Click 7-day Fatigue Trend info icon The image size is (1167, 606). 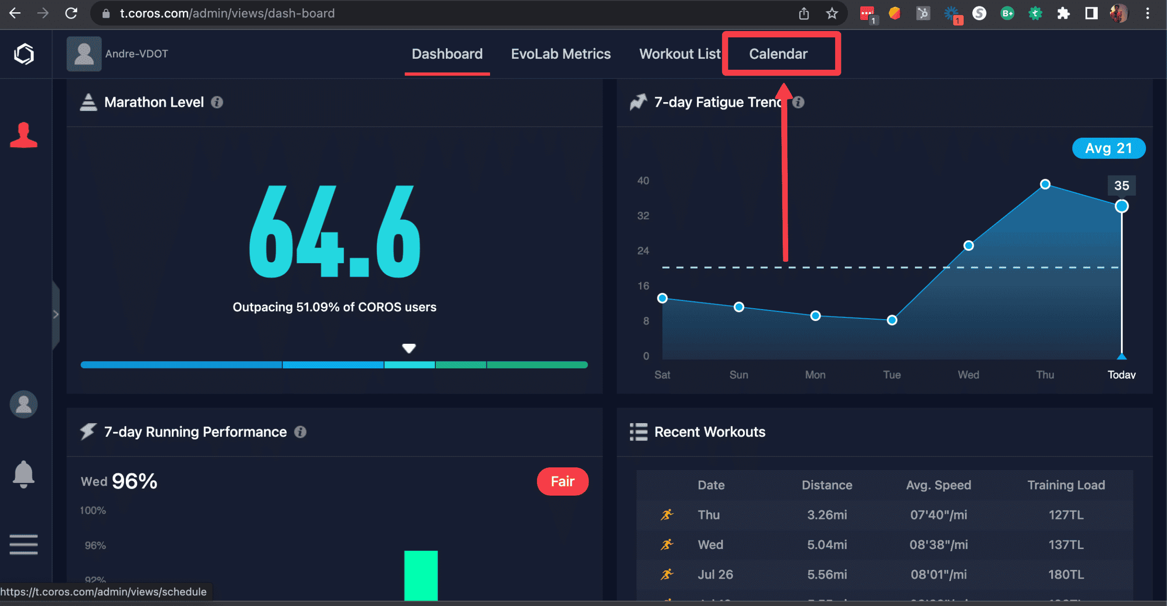(799, 102)
